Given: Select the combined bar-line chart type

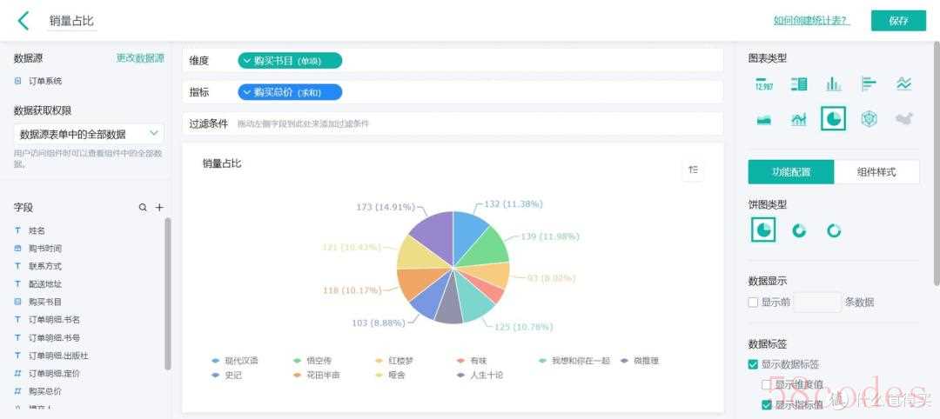Looking at the screenshot, I should (x=799, y=119).
